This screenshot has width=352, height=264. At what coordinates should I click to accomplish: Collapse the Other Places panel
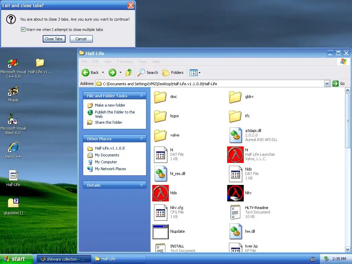(x=141, y=139)
